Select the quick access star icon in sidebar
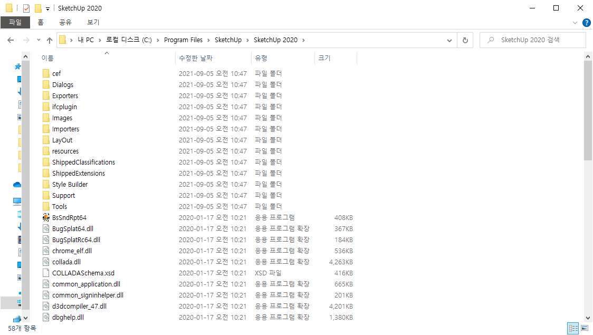 [18, 66]
